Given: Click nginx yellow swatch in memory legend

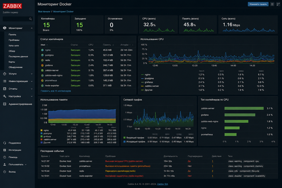Looking at the screenshot, I should click(42, 130).
